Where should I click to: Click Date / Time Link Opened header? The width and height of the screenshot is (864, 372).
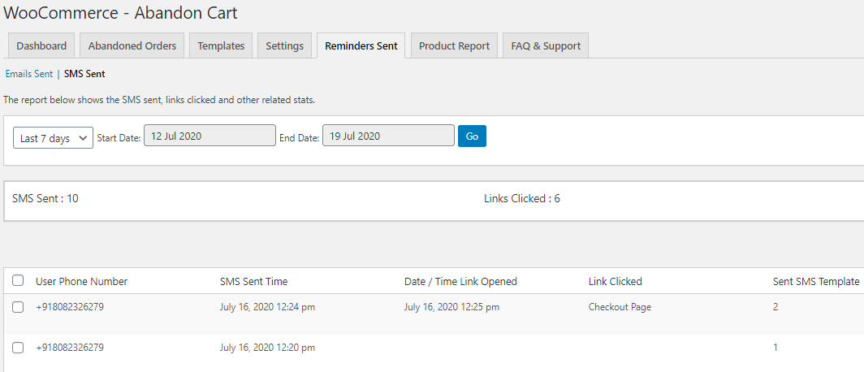[x=460, y=282]
